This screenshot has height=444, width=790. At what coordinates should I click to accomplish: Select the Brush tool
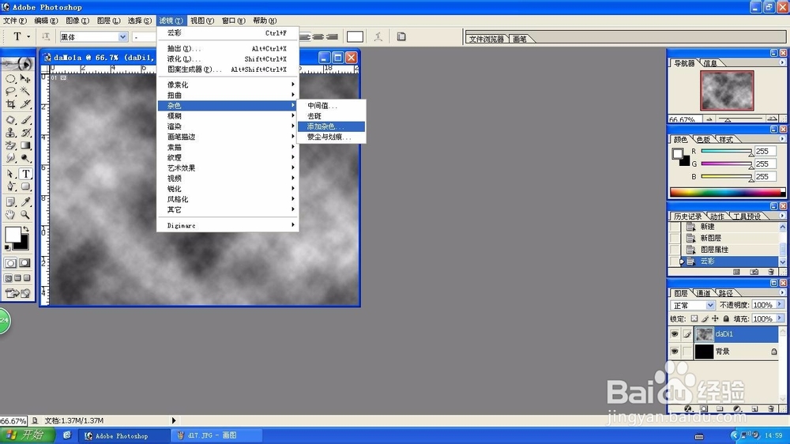25,120
